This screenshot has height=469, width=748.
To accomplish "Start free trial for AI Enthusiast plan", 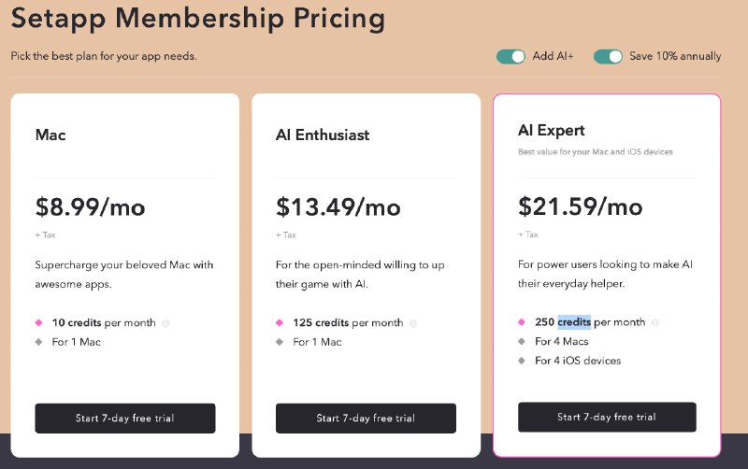I will pos(366,419).
